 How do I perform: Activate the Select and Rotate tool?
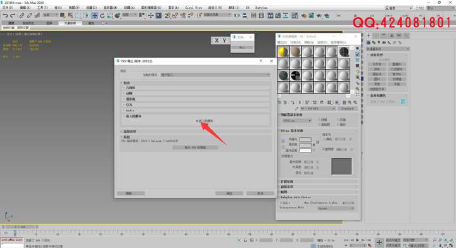[103, 15]
